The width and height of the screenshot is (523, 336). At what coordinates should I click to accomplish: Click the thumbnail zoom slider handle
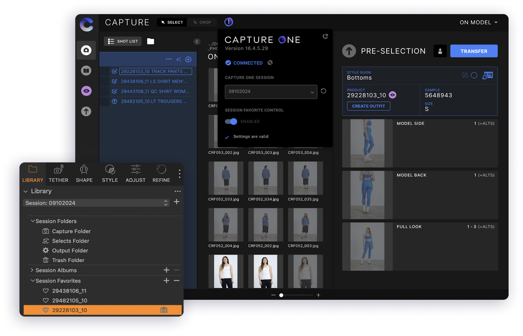(x=281, y=295)
